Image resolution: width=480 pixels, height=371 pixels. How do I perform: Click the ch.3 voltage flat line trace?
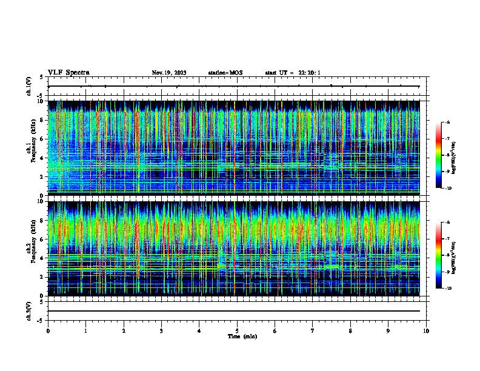(234, 311)
